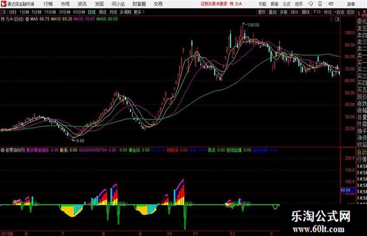Click the 2015年 date axis label
367x236 pixels.
[x=7, y=234]
